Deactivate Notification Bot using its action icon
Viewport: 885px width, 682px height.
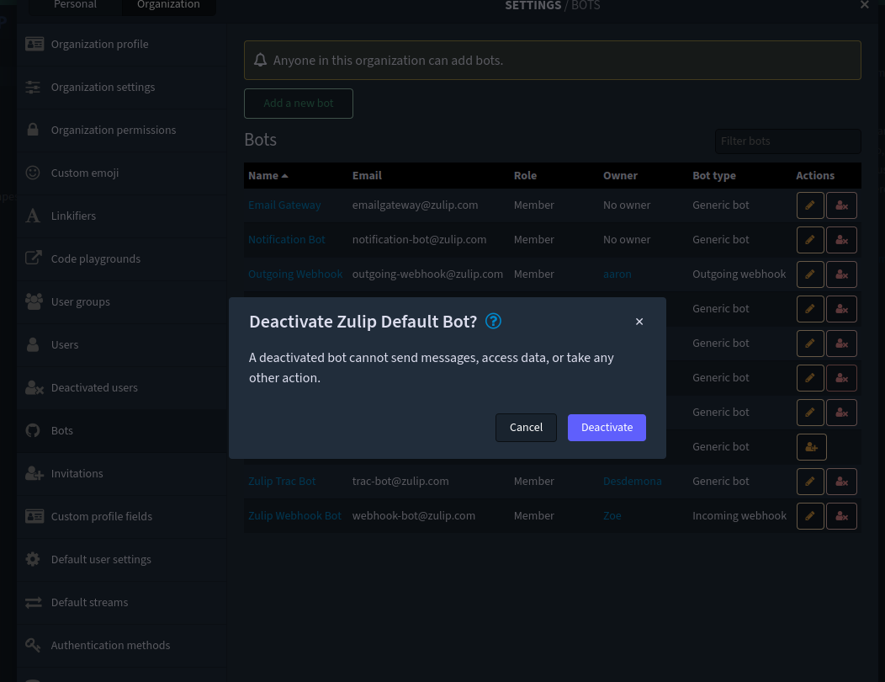[841, 239]
